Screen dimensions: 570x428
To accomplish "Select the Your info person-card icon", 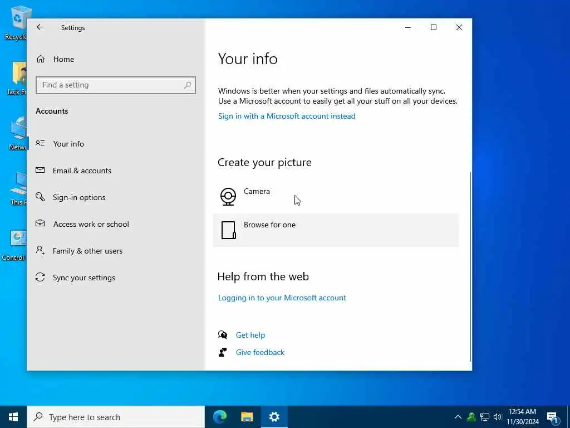I will click(40, 143).
